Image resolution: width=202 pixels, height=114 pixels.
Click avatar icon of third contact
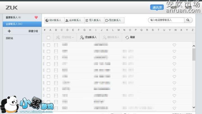(x=56, y=58)
